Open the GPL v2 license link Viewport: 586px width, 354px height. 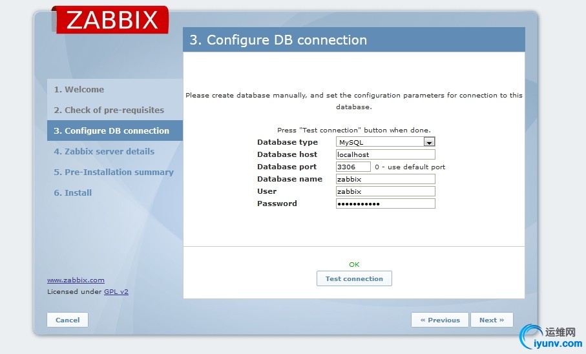click(116, 291)
